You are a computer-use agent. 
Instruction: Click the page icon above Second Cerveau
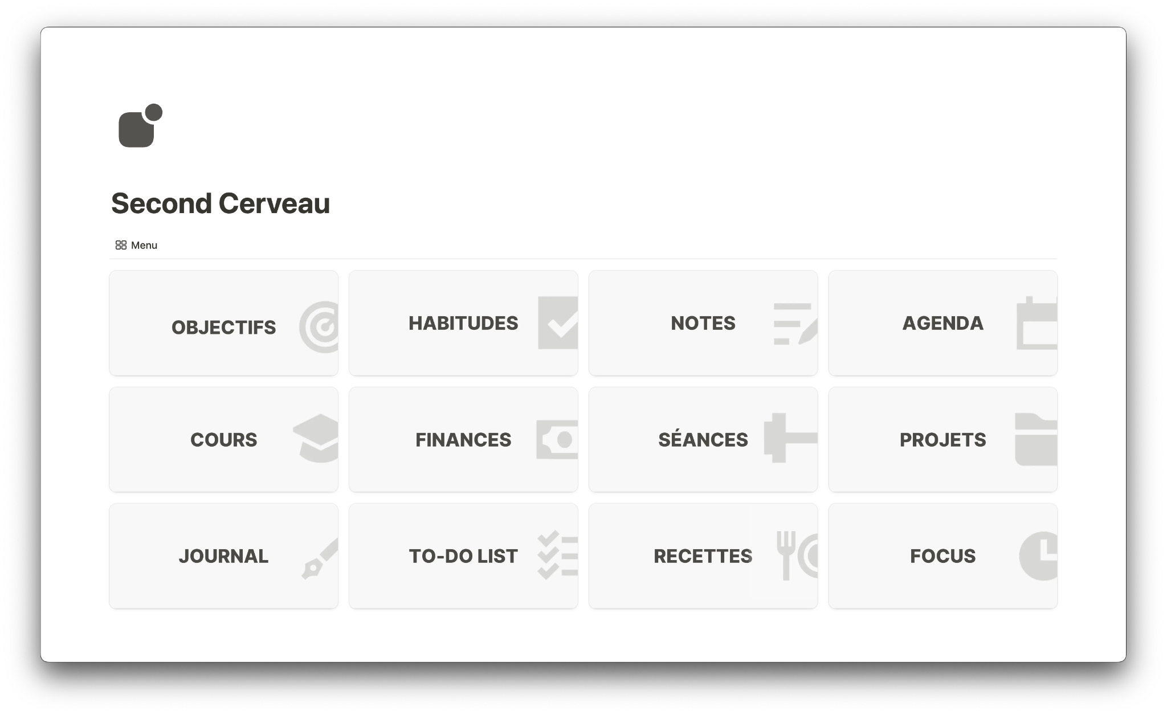point(140,126)
